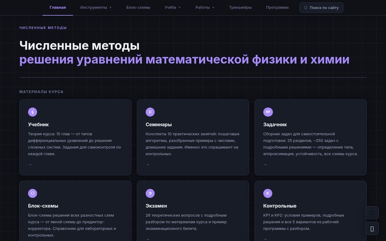Click the circle icon on Блок-схемы card
Image resolution: width=386 pixels, height=241 pixels.
32,193
